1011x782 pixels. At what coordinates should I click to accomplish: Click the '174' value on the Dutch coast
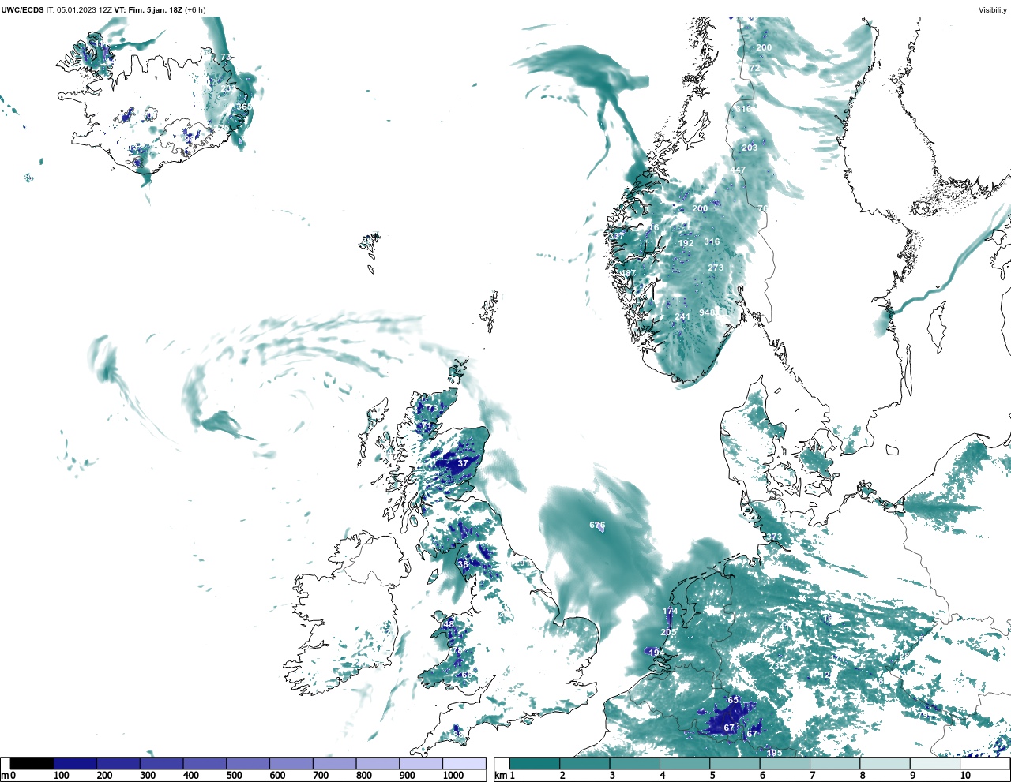tap(670, 611)
